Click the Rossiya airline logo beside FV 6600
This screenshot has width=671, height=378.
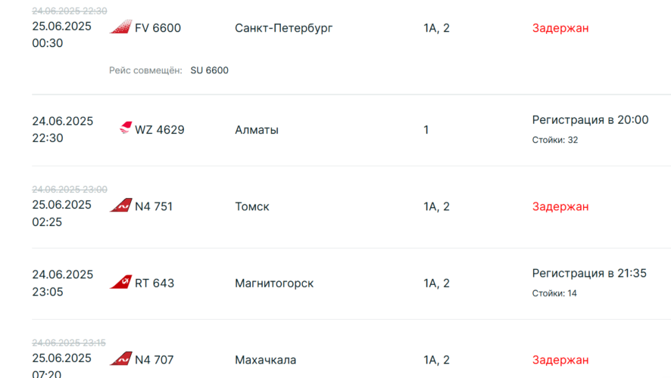point(121,27)
